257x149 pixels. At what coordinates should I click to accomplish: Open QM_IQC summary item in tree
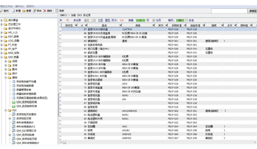coord(26,130)
